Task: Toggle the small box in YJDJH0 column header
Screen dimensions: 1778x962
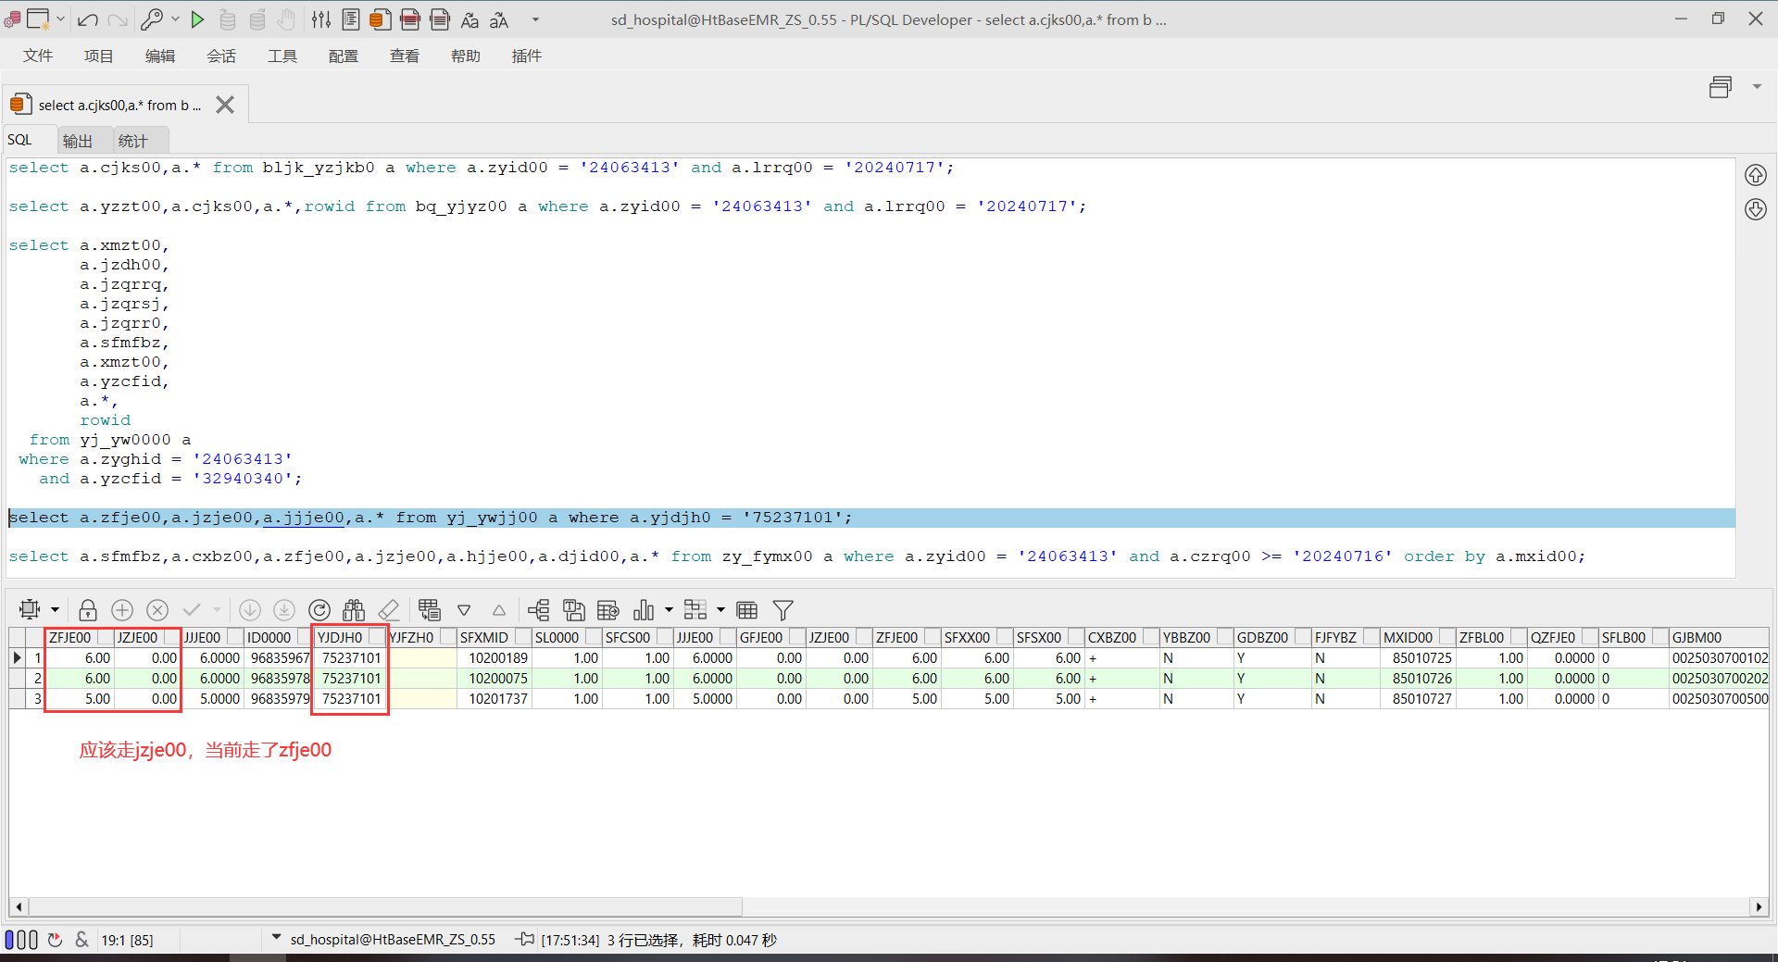Action: pyautogui.click(x=376, y=637)
